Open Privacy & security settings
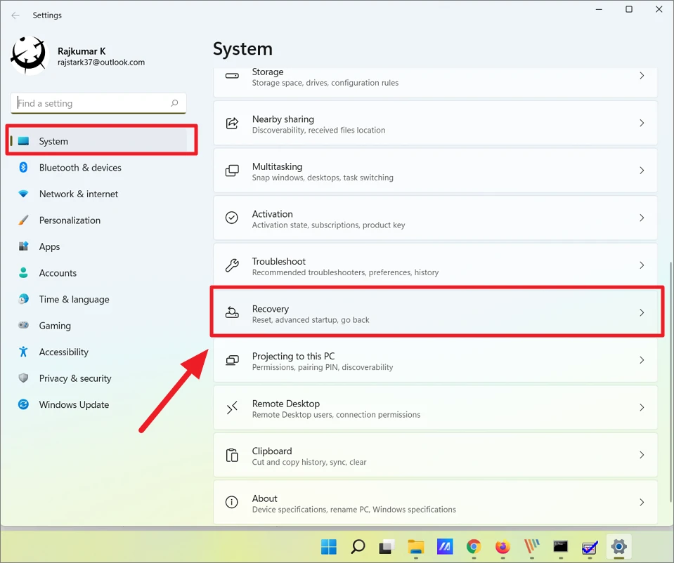Viewport: 674px width, 563px height. tap(75, 378)
